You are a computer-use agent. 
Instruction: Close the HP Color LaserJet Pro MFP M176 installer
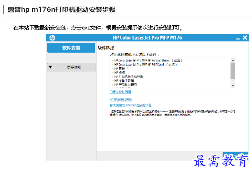pyautogui.click(x=245, y=38)
